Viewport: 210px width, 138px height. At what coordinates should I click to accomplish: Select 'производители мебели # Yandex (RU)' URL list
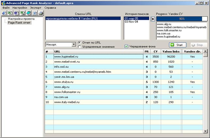[x=83, y=19]
